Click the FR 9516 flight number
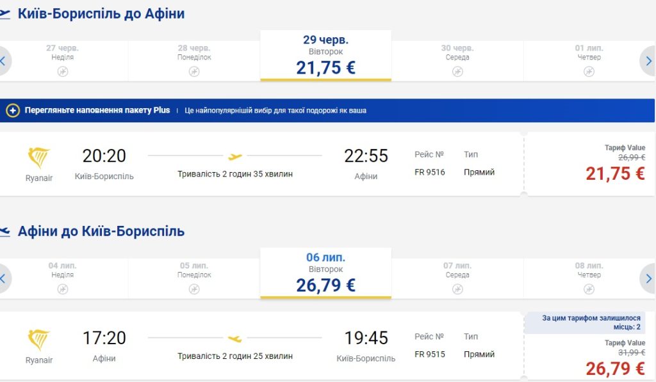The height and width of the screenshot is (382, 656). [430, 172]
